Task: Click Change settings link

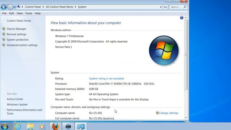Action: tap(169, 113)
